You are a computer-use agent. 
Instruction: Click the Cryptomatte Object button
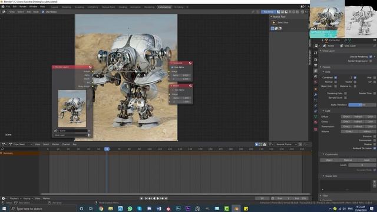pos(329,160)
